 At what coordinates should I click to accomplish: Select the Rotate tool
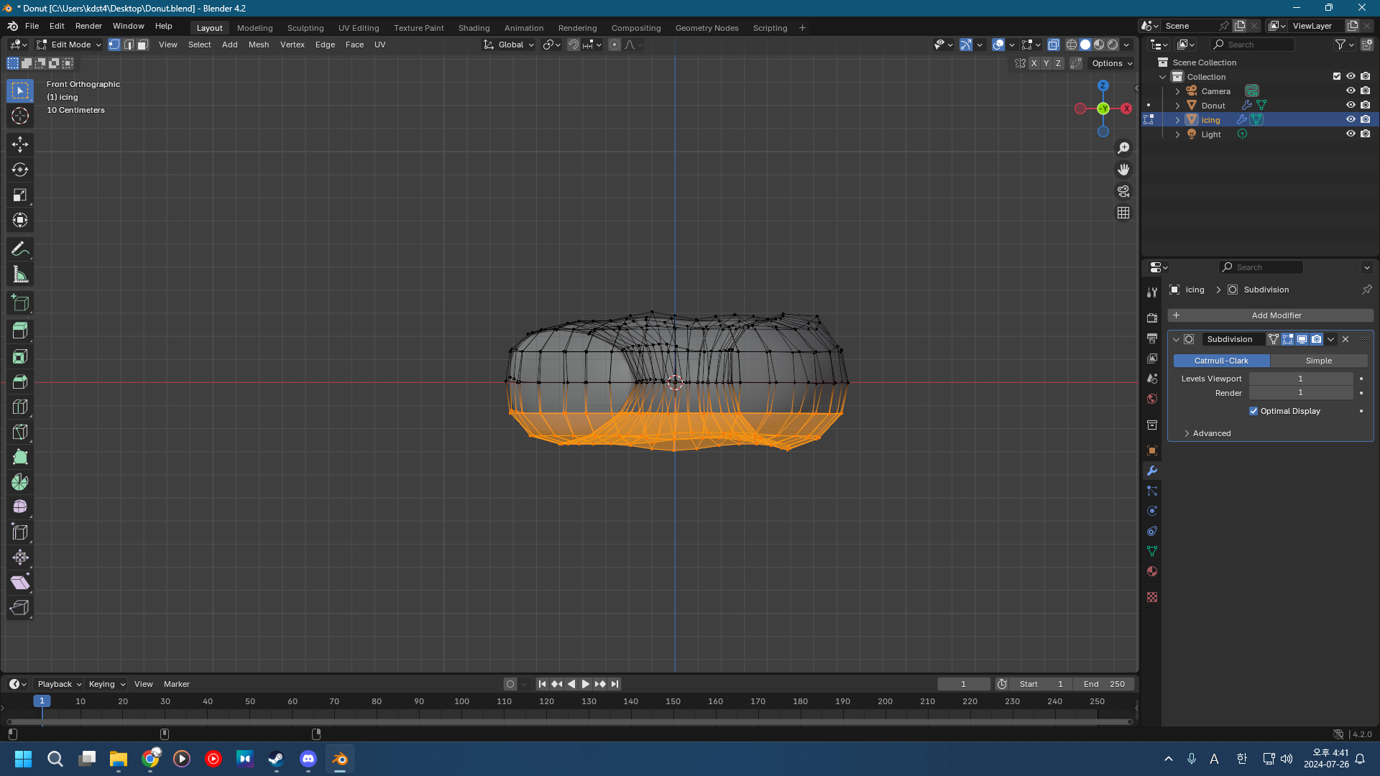(20, 170)
